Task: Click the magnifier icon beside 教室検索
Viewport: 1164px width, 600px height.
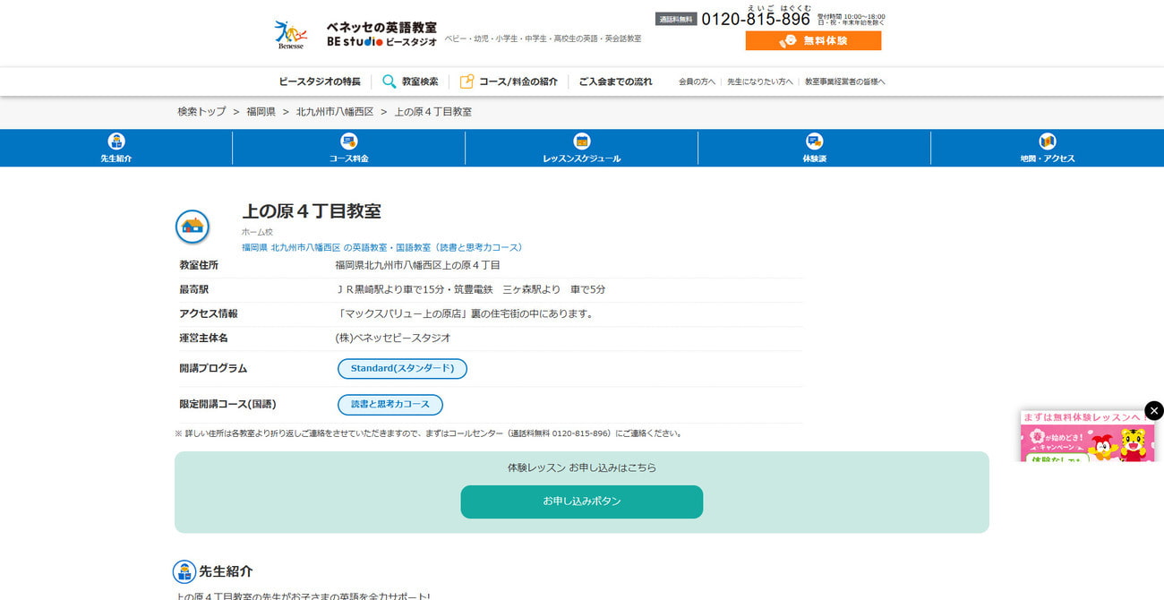Action: point(389,81)
